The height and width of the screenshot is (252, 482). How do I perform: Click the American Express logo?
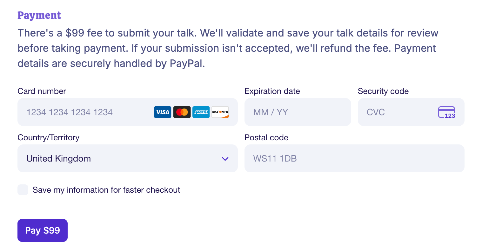(201, 112)
